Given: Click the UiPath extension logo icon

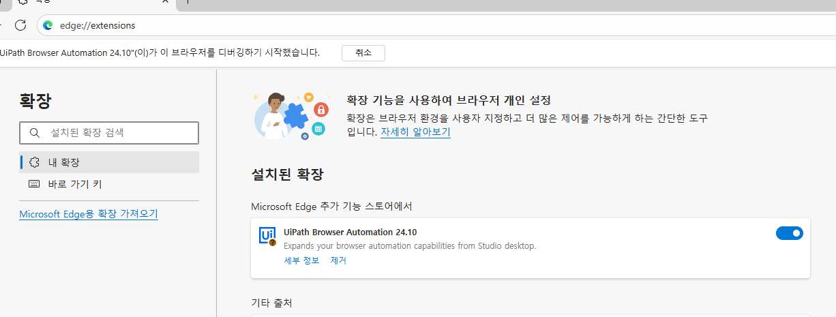Looking at the screenshot, I should click(x=267, y=236).
